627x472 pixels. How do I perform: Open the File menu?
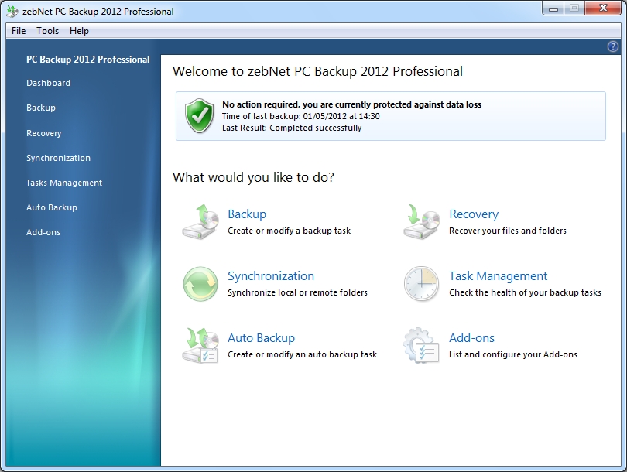pyautogui.click(x=19, y=31)
